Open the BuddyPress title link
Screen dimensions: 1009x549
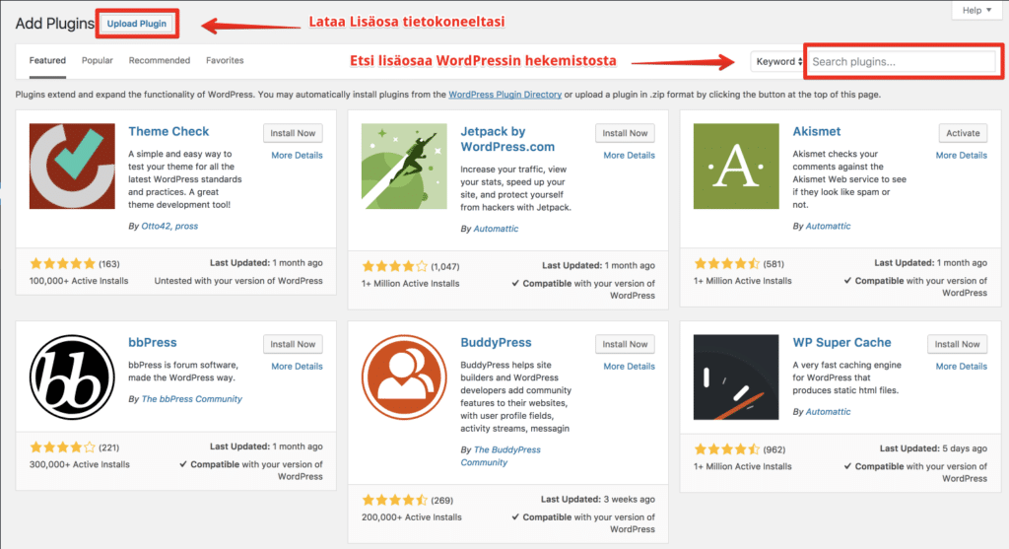pyautogui.click(x=496, y=342)
